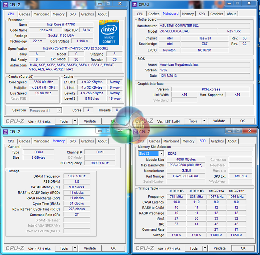Open the Memory tab in the SPD window

(x=188, y=141)
